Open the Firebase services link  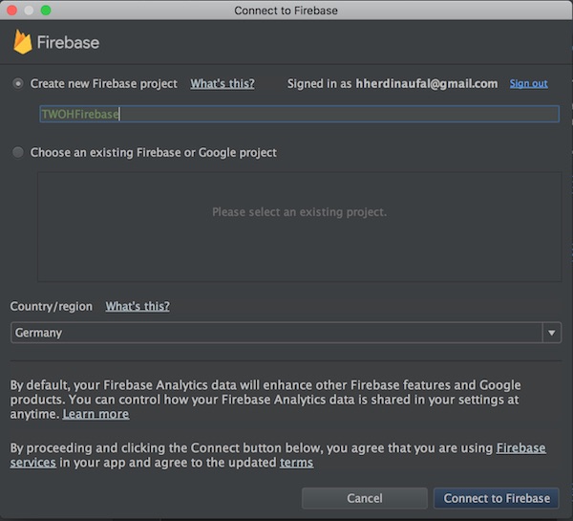520,448
